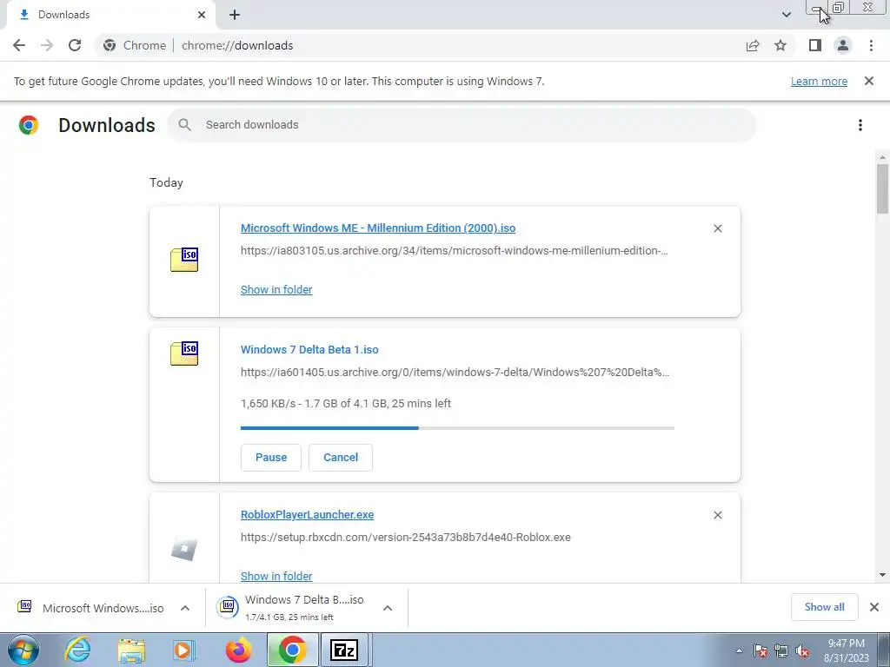Image resolution: width=890 pixels, height=667 pixels.
Task: Close the bottom download shelf
Action: (x=874, y=607)
